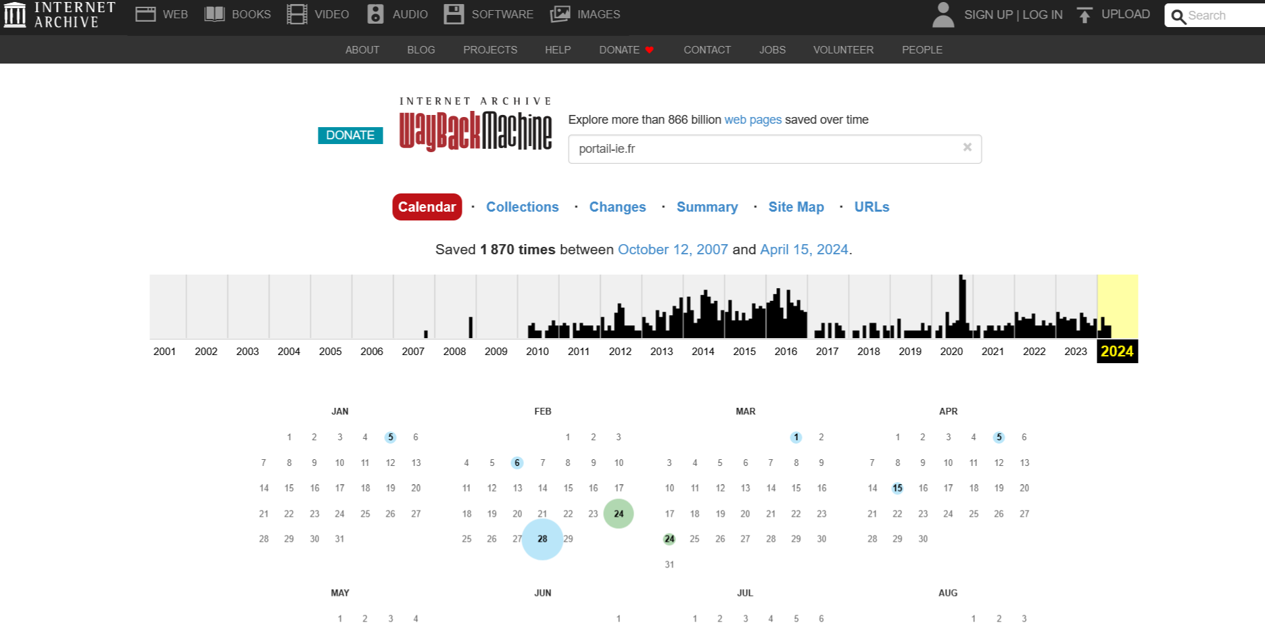Click the SOFTWARE text label

click(x=502, y=14)
